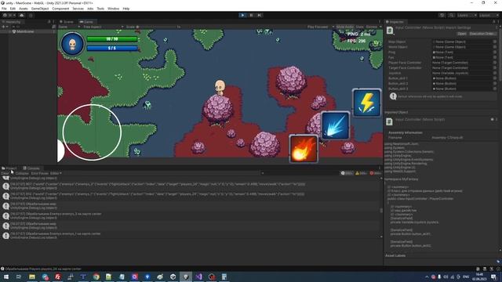Pick object for Joystick field

pyautogui.click(x=495, y=73)
